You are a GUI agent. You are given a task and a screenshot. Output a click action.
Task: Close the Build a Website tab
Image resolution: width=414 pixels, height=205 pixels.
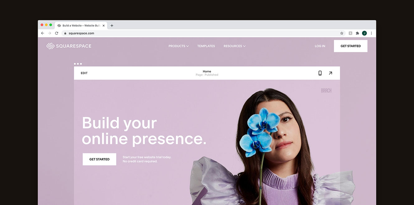104,26
